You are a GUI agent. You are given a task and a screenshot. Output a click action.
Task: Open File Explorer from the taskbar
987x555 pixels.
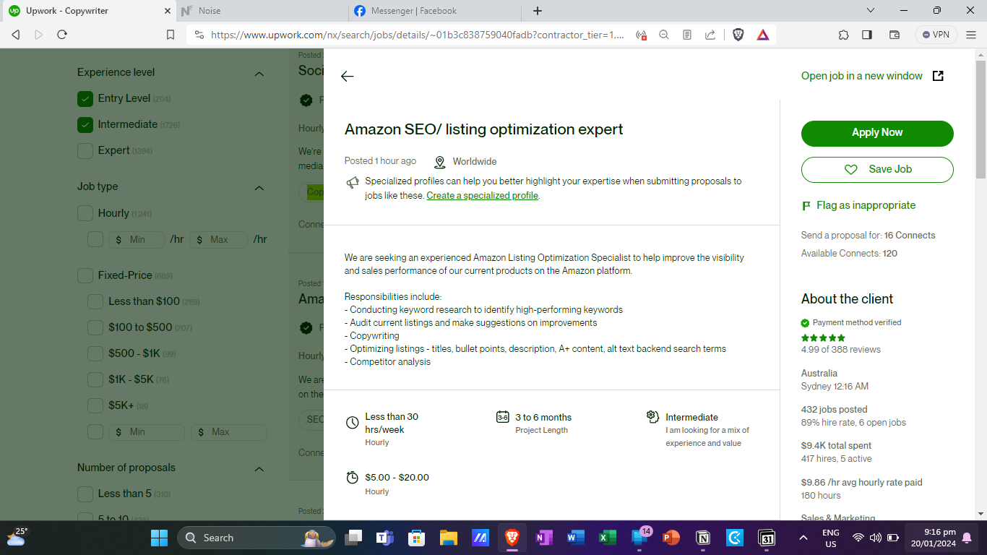449,538
